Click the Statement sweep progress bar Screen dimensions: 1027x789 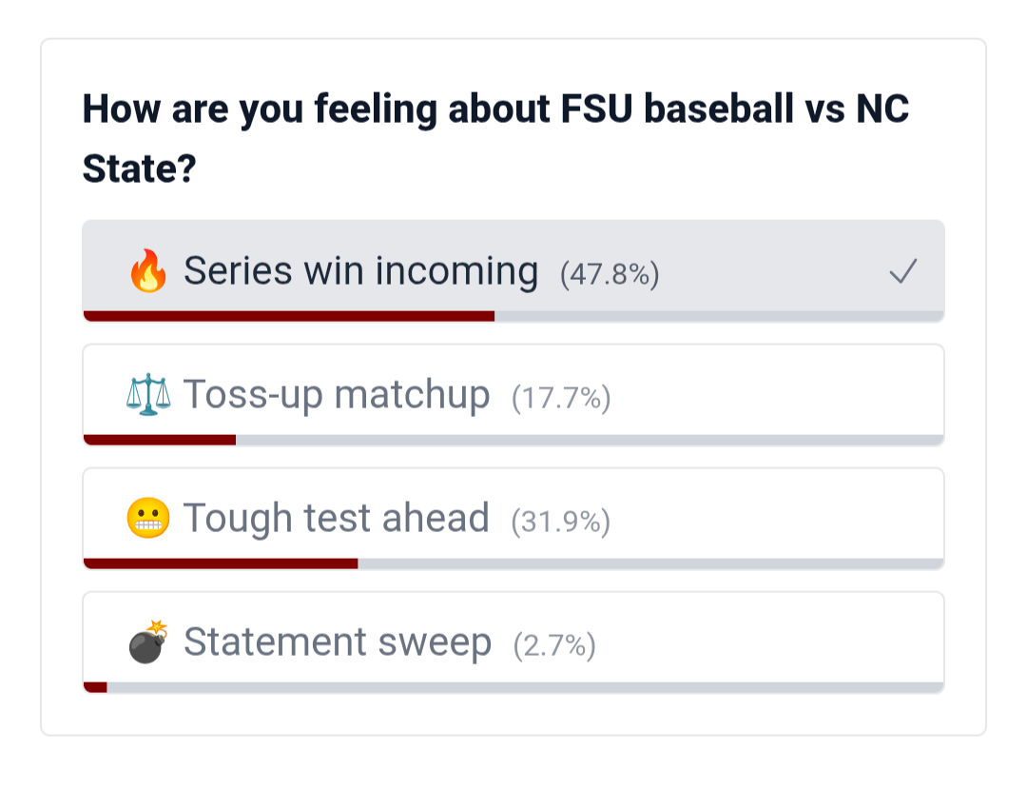(513, 687)
